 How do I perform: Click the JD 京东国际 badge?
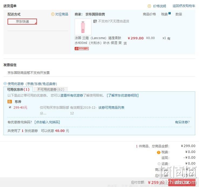(x=82, y=49)
